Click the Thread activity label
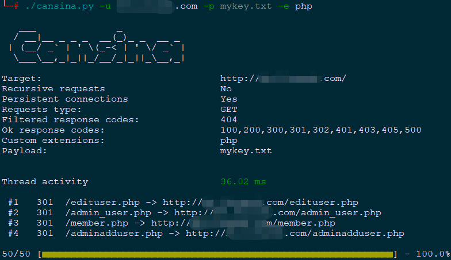Image resolution: width=451 pixels, height=260 pixels. tap(45, 182)
